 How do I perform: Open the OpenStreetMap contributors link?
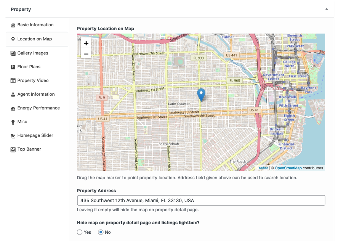point(288,168)
